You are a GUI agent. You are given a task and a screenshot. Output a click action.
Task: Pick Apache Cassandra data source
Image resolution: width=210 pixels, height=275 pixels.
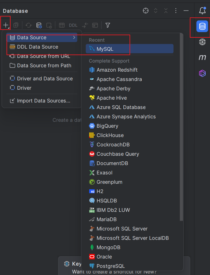click(x=119, y=79)
